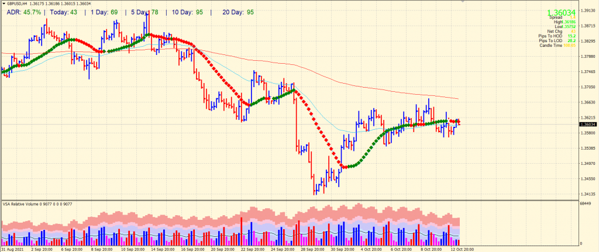
Task: Select the Candle Time countdown label
Action: click(554, 45)
